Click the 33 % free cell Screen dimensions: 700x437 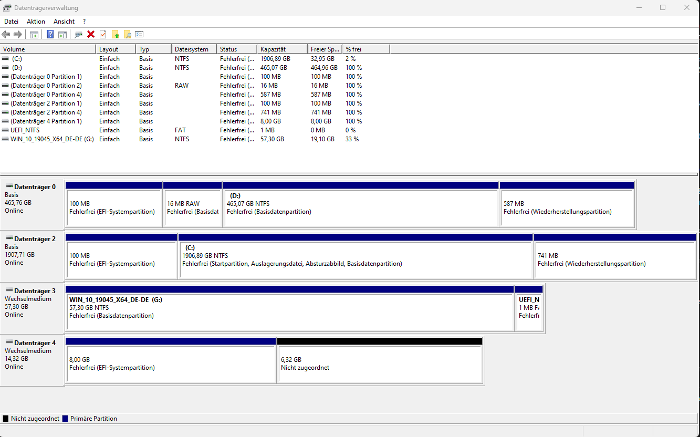[x=352, y=139]
